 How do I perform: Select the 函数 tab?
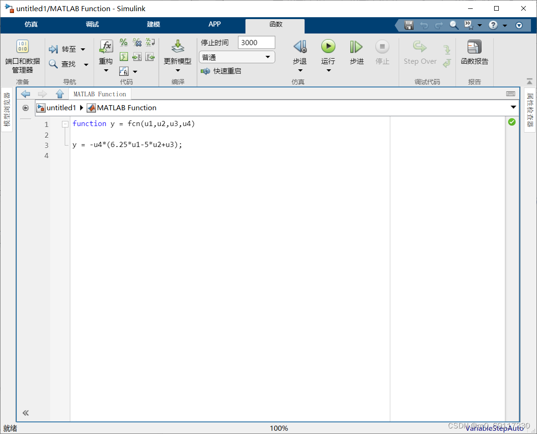275,25
